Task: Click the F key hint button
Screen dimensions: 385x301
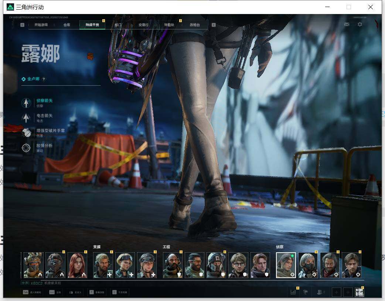Action: (97, 292)
